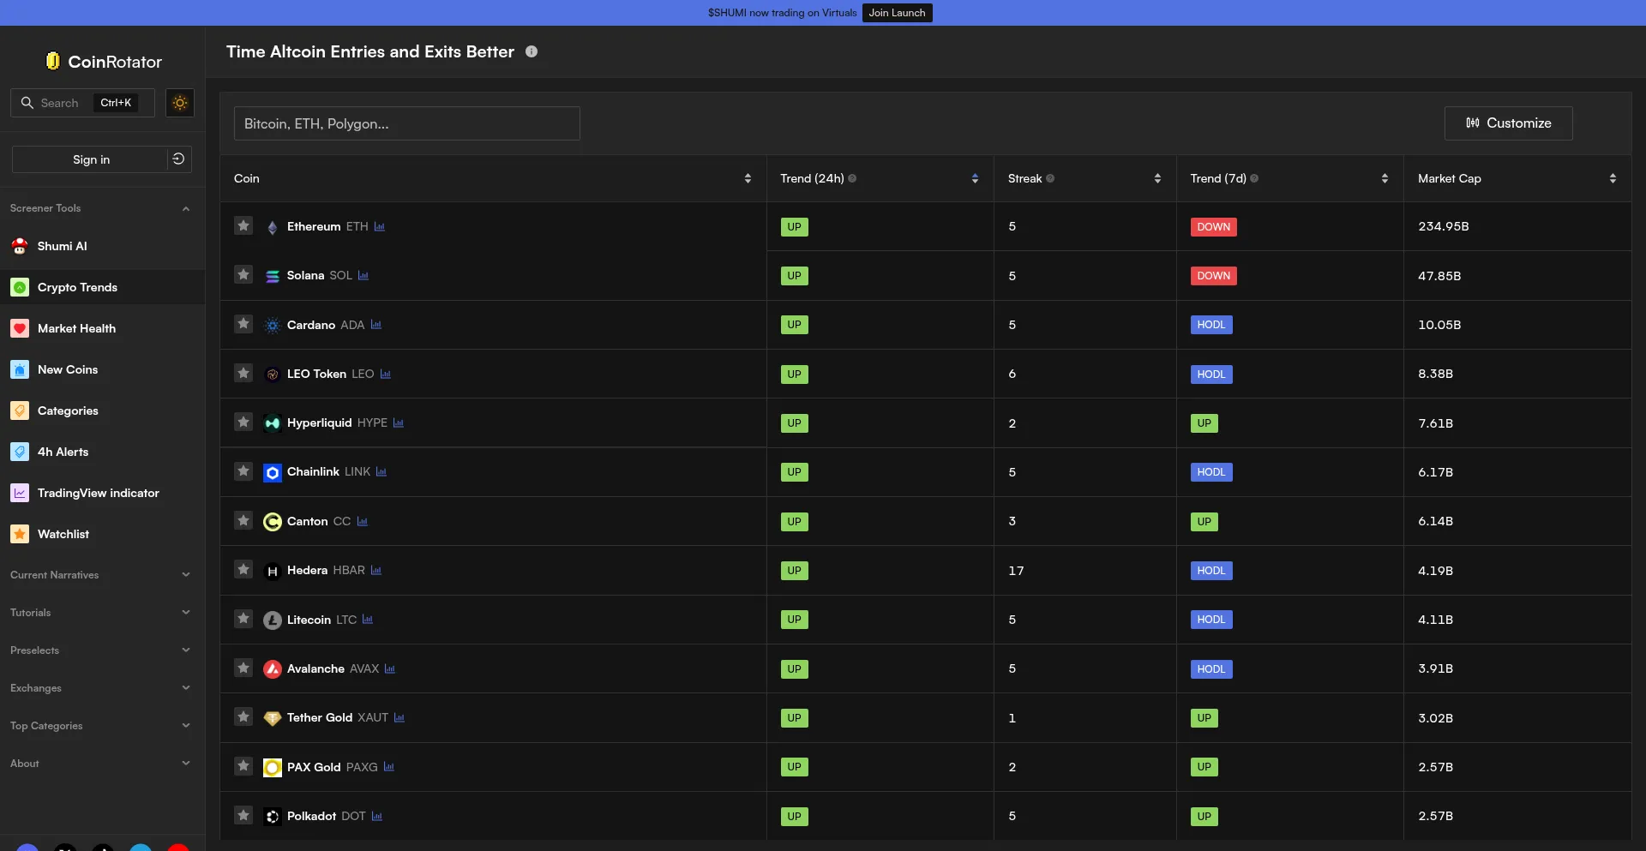Open the Avalanche chart icon
The width and height of the screenshot is (1646, 851).
[x=390, y=669]
